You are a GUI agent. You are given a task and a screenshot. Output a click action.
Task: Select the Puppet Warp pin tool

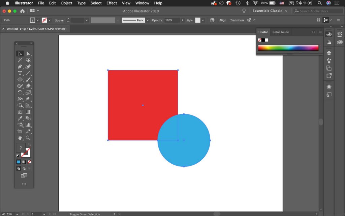28,99
